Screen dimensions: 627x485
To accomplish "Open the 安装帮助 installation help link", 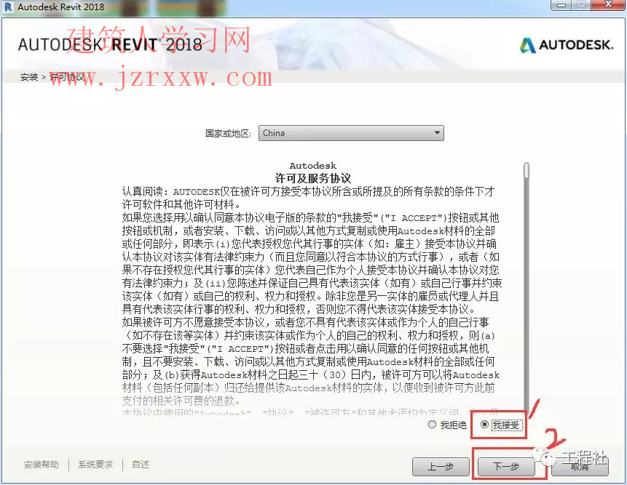I will tap(42, 464).
